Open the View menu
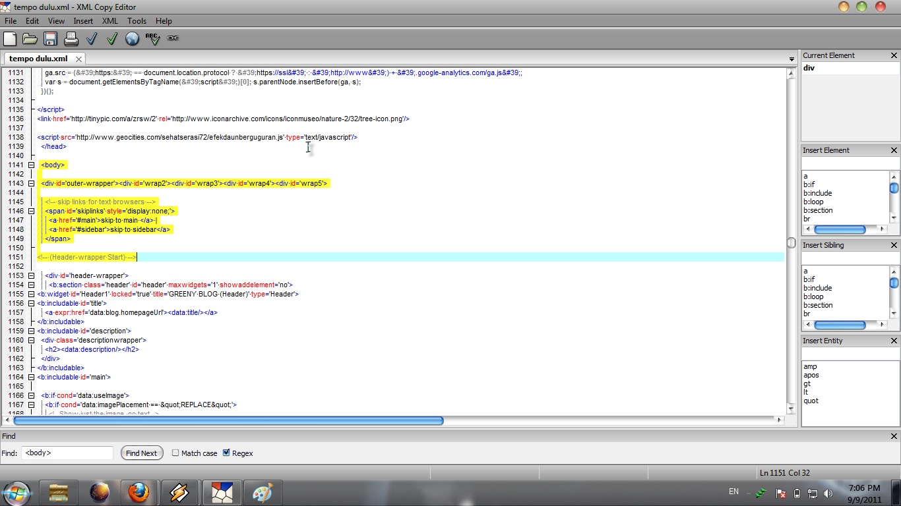 56,21
